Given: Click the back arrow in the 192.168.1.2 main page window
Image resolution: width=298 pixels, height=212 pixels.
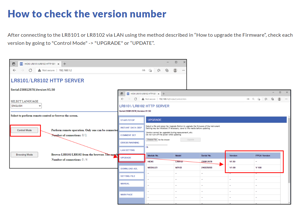Looking at the screenshot, I should 15,70.
